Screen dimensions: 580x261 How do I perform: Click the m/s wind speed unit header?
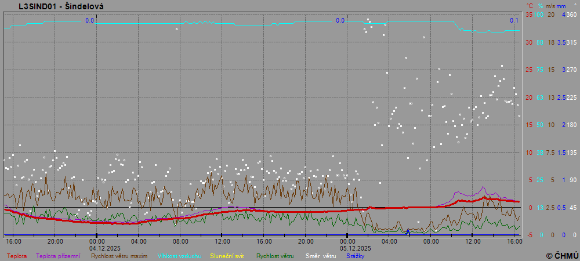coord(551,5)
